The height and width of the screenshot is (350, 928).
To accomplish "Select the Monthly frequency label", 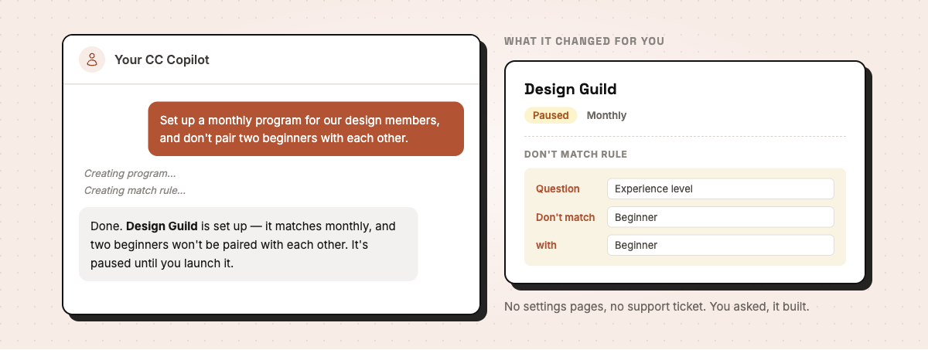I will click(606, 115).
